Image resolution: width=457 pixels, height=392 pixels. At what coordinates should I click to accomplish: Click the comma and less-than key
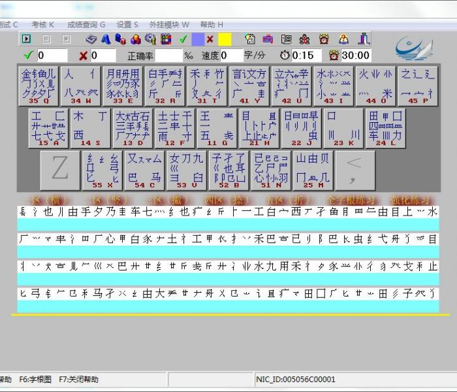tap(355, 171)
